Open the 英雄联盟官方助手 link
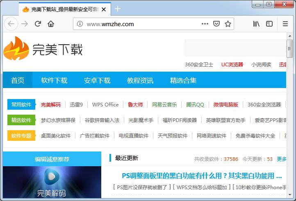The image size is (296, 201). (225, 120)
